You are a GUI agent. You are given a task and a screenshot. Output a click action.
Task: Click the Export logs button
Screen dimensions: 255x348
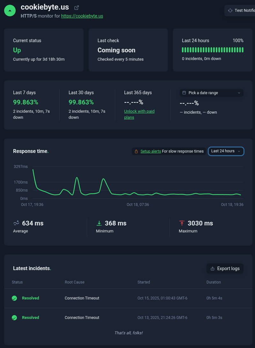225,269
